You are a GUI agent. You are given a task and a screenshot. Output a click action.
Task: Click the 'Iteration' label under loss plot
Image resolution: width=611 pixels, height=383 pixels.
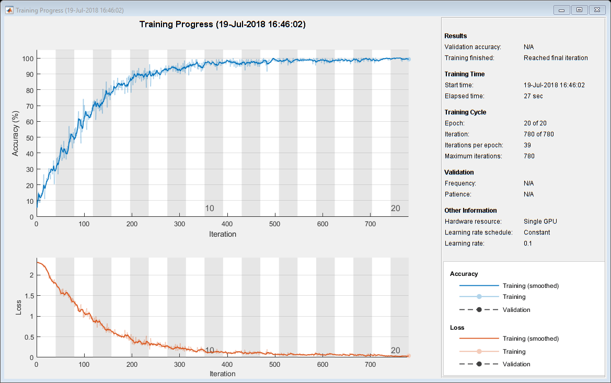click(223, 374)
